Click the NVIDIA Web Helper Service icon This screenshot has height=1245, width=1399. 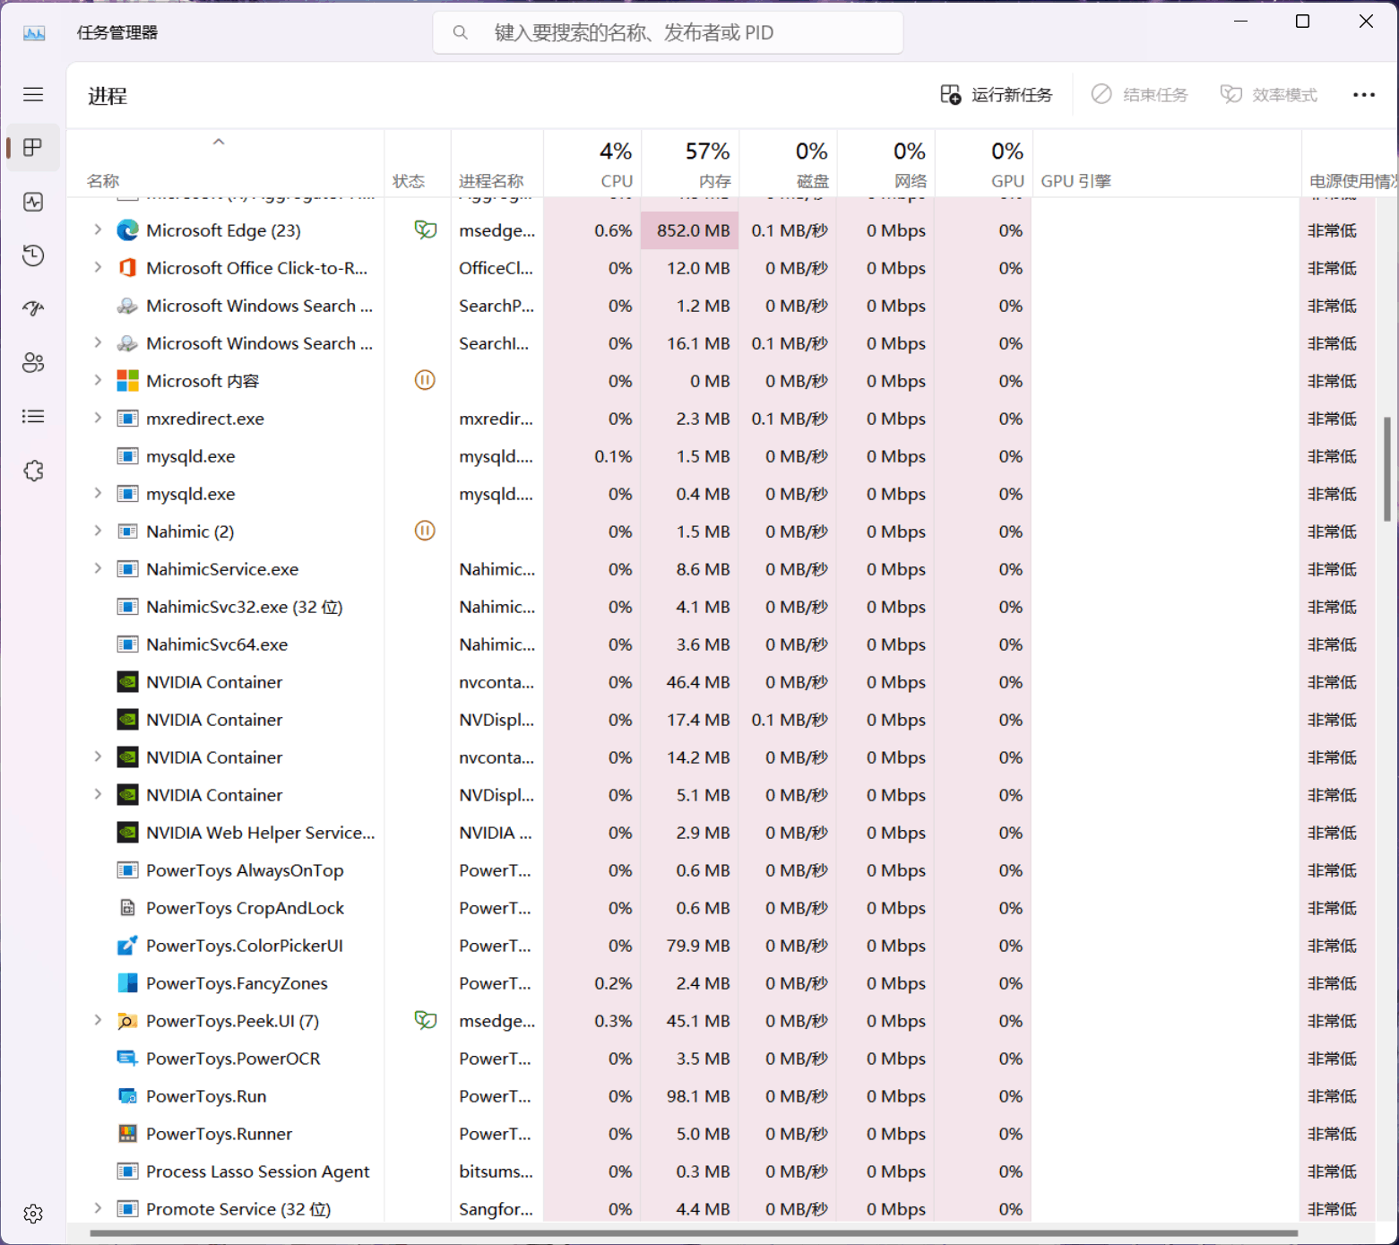[x=127, y=833]
